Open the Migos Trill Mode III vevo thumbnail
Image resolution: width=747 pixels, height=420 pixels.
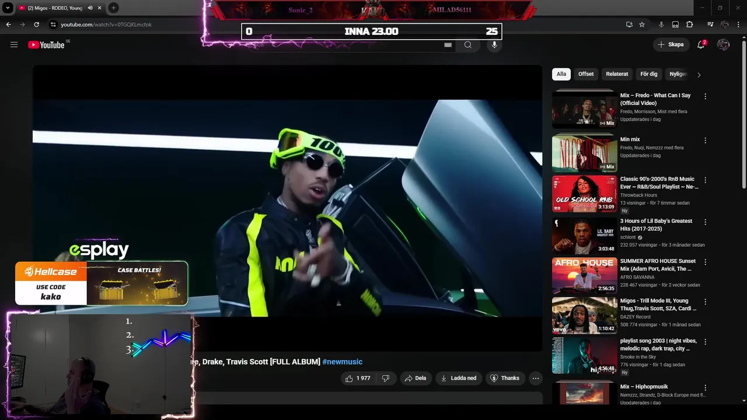pyautogui.click(x=584, y=315)
